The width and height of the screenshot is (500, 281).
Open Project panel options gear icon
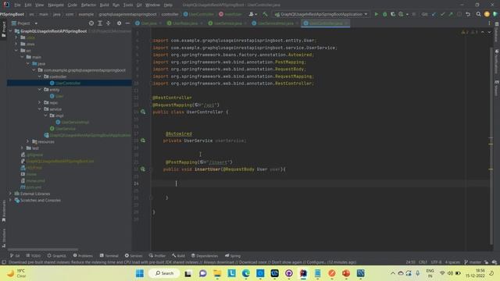pyautogui.click(x=119, y=23)
